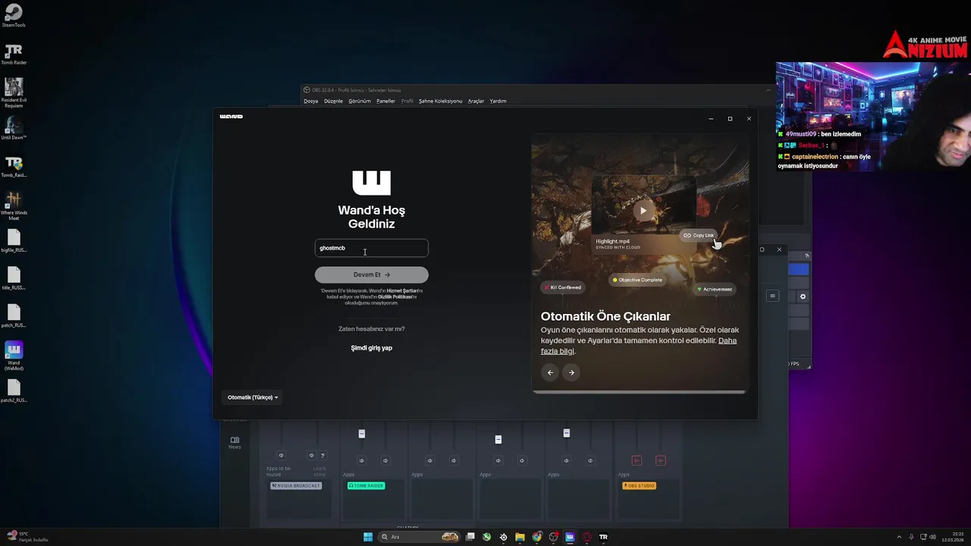
Task: Click the weather widget on taskbar
Action: [x=27, y=537]
